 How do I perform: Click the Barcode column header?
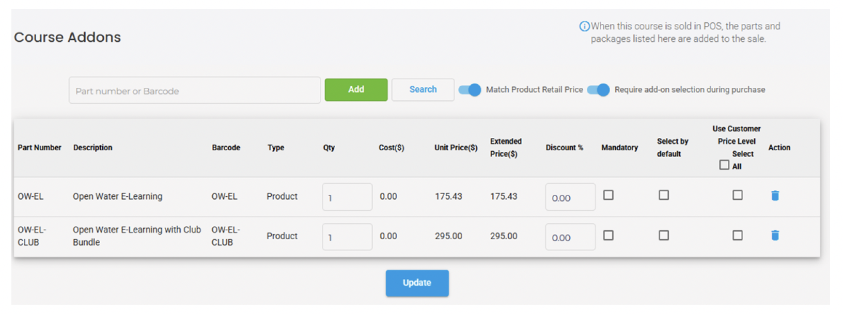pyautogui.click(x=226, y=148)
